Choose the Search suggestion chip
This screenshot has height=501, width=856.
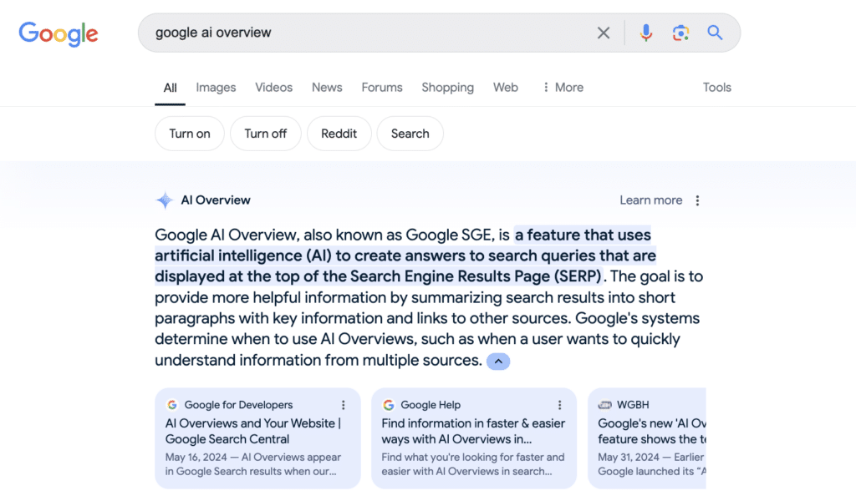(410, 134)
